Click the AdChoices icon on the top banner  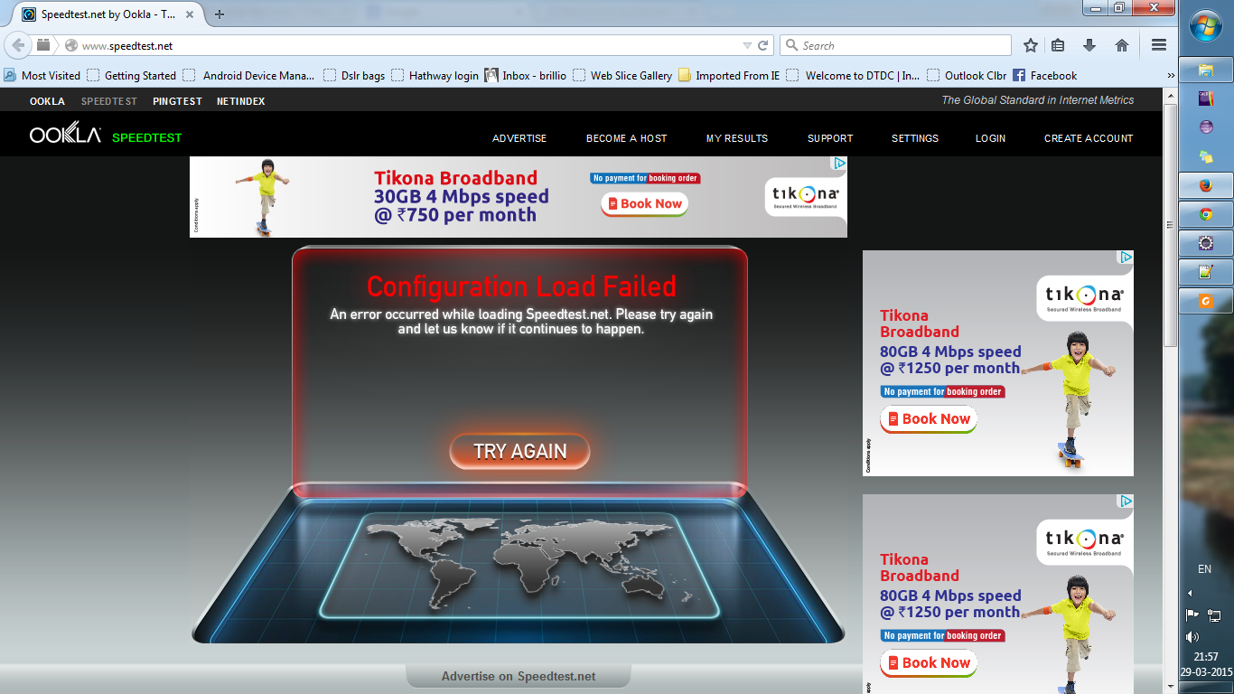[x=839, y=164]
